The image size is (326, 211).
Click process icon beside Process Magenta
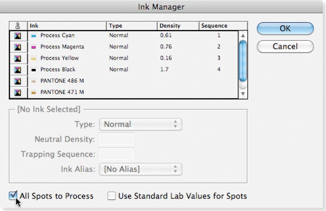pyautogui.click(x=18, y=47)
